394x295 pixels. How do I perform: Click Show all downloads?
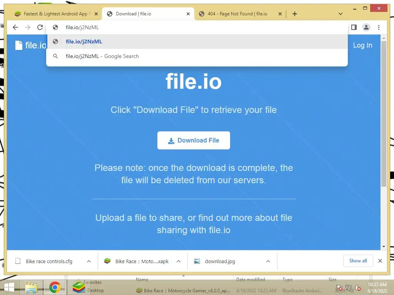(358, 261)
